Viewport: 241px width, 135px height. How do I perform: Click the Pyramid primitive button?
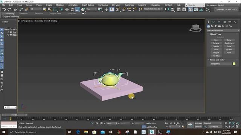click(x=229, y=49)
